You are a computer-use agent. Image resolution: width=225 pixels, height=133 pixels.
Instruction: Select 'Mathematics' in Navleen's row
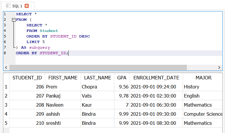(x=203, y=105)
